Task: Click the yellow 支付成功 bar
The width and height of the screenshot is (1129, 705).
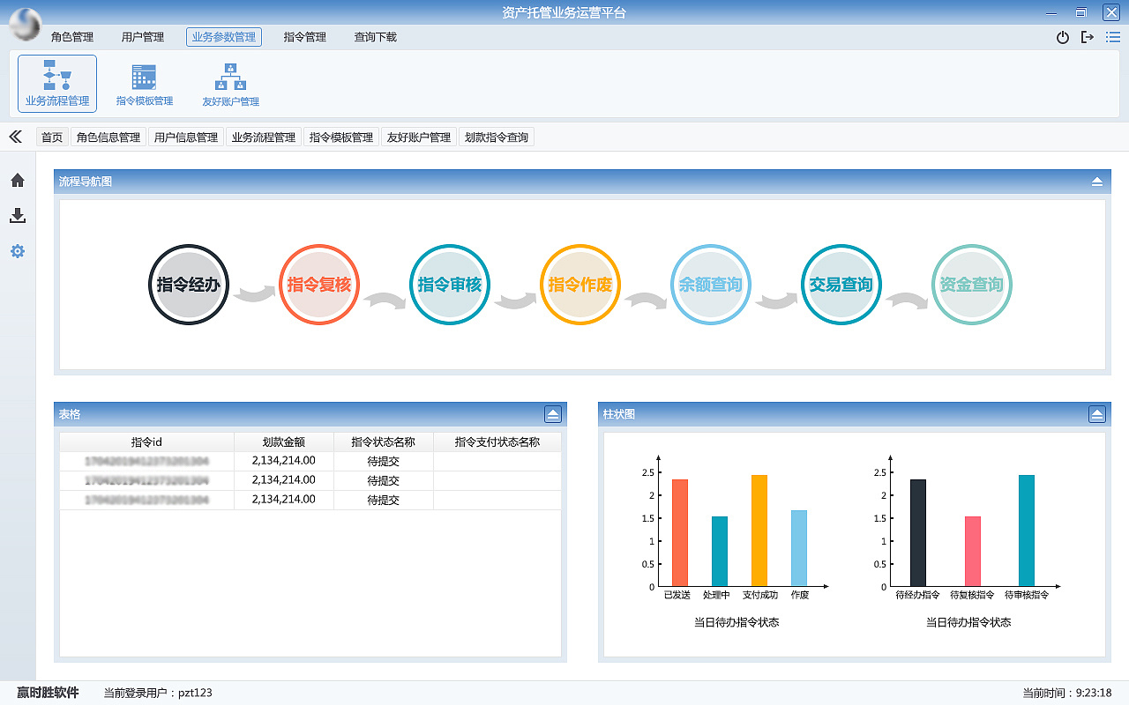Action: [x=759, y=531]
